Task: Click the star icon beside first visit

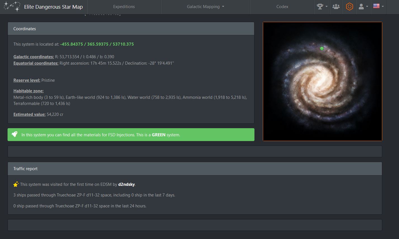Action: (x=16, y=184)
